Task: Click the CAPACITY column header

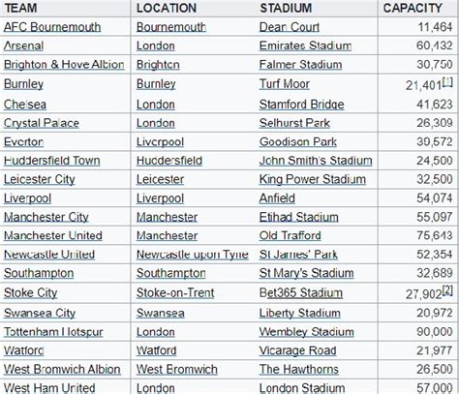Action: [413, 8]
